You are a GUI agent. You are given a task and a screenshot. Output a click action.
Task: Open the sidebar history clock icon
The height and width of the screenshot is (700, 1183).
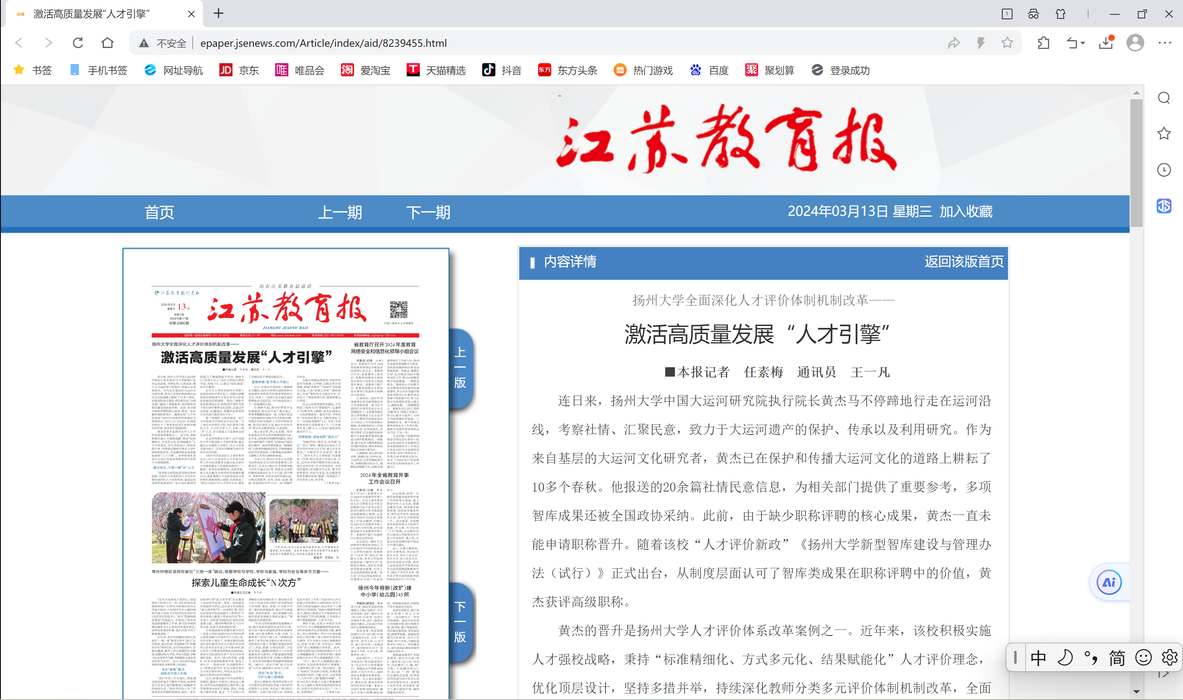pos(1164,170)
